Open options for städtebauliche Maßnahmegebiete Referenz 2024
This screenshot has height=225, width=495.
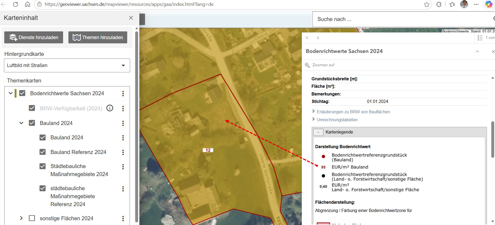click(x=123, y=189)
